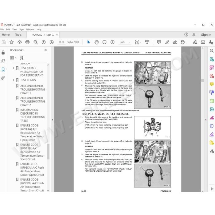Open FAILURE CODE [879AKA] bookmark

[x=32, y=133]
